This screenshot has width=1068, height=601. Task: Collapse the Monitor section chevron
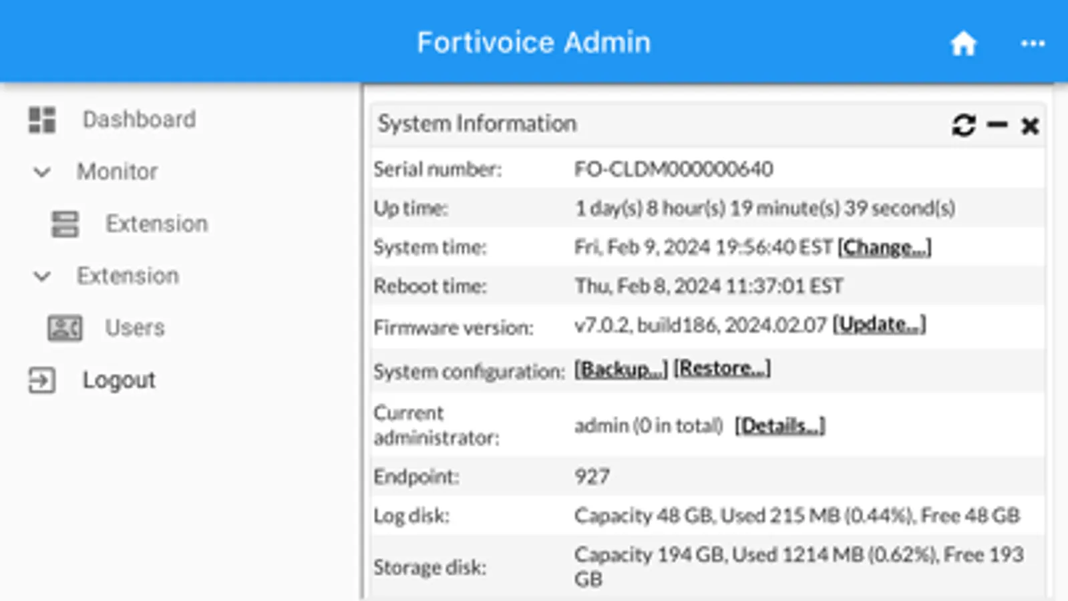[42, 172]
